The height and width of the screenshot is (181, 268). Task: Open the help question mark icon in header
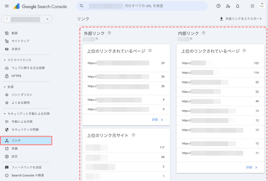point(218,6)
